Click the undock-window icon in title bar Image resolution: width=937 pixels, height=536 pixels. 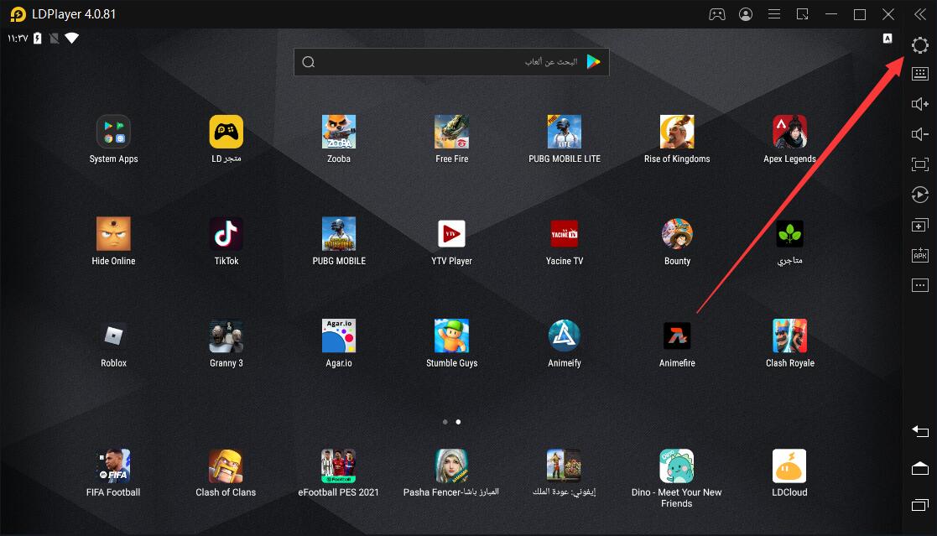803,14
